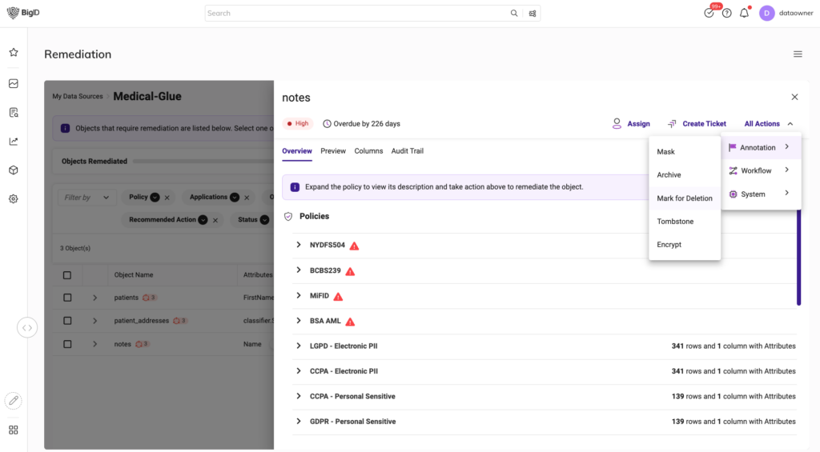Screen dimensions: 820x452
Task: Toggle the select-all checkbox in table header
Action: (67, 275)
